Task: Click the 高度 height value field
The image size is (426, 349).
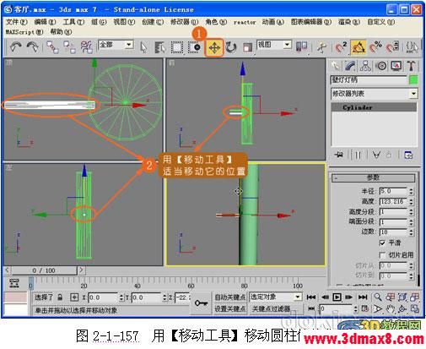Action: pos(393,201)
